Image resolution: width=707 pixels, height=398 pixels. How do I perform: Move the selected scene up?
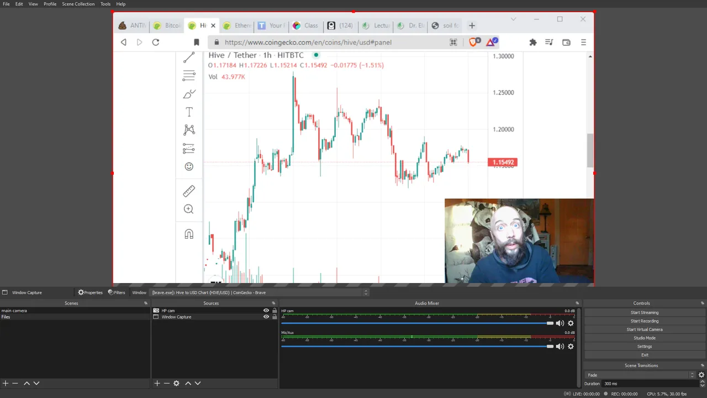tap(27, 383)
